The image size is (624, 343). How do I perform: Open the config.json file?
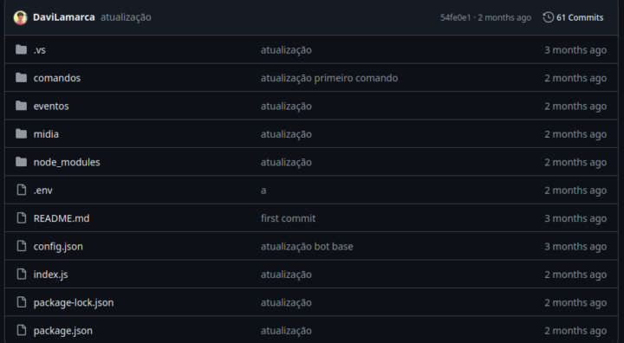pos(58,246)
